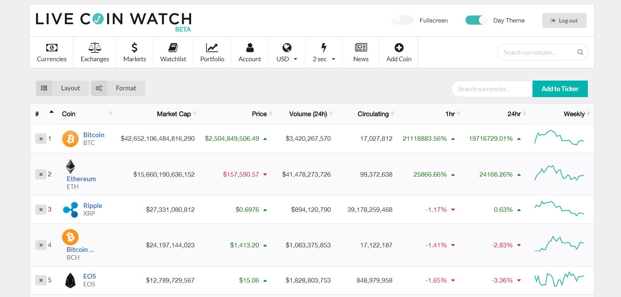Click EOS weekly sparkline chart
This screenshot has width=621, height=297.
tap(559, 279)
